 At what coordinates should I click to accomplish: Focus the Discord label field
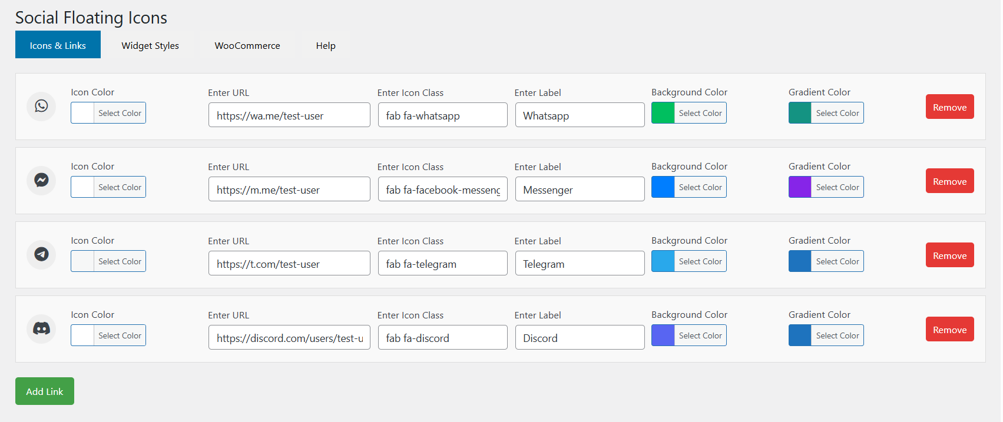(x=580, y=337)
